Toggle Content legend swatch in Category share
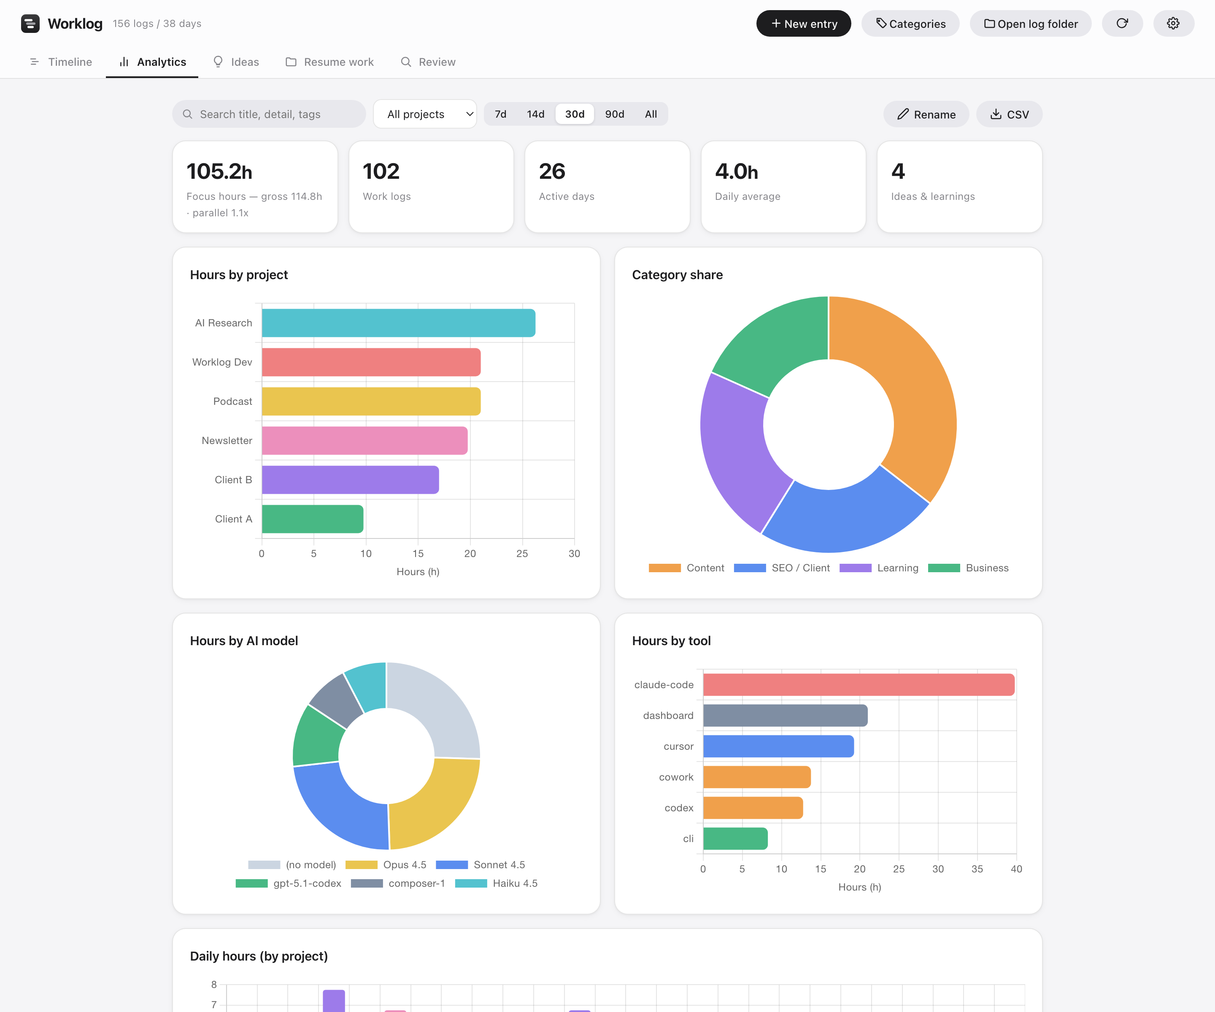The image size is (1215, 1012). point(665,568)
